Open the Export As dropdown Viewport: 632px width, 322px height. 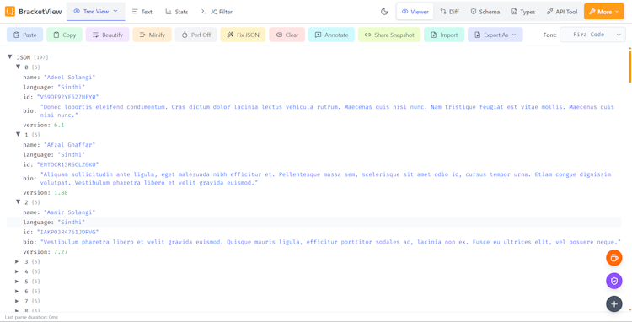[495, 35]
